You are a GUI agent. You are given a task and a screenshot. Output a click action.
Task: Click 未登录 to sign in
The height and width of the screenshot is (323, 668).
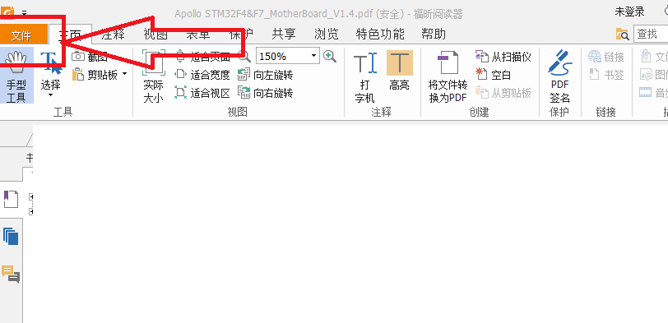click(629, 12)
